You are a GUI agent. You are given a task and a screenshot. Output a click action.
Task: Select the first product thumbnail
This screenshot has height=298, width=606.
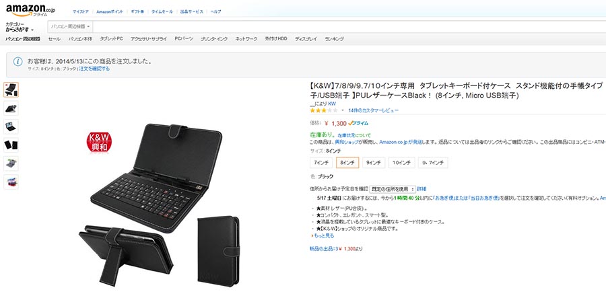pyautogui.click(x=11, y=89)
